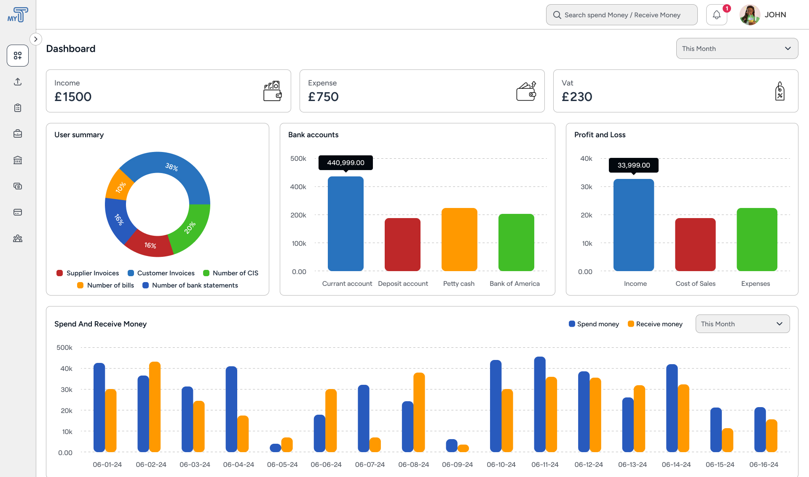
Task: Toggle Spend money legend series
Action: [594, 324]
